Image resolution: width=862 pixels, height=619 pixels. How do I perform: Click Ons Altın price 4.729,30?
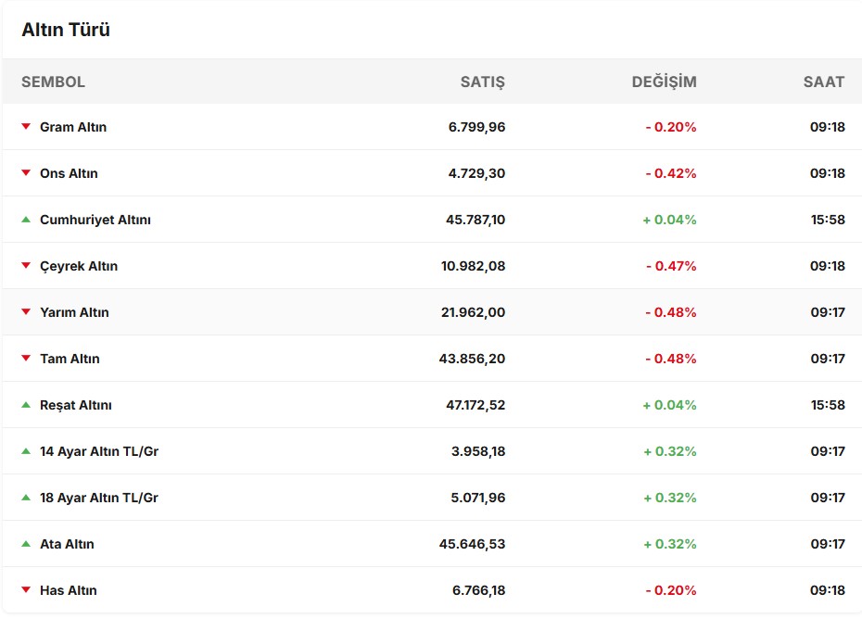click(x=476, y=173)
